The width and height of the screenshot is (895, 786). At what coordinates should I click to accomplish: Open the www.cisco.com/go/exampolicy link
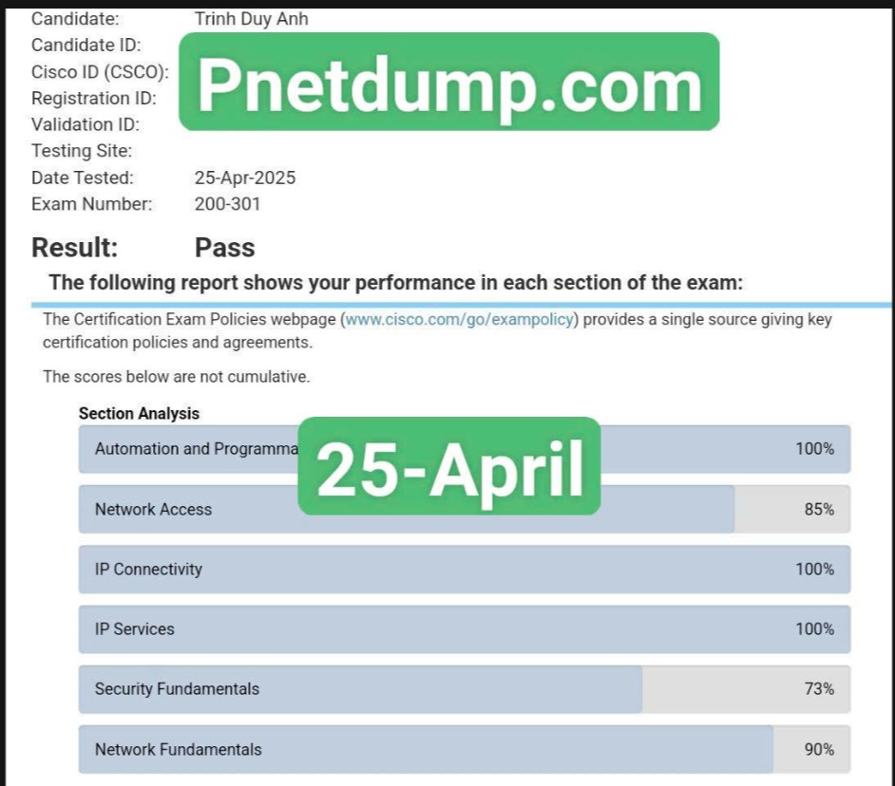point(460,320)
